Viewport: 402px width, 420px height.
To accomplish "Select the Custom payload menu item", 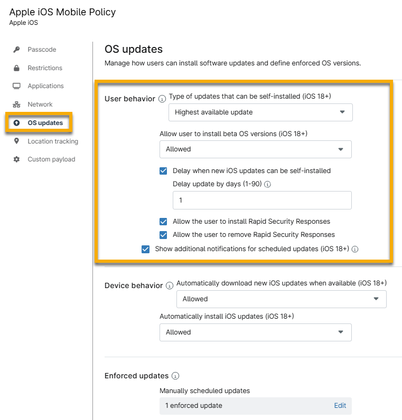I will [51, 159].
